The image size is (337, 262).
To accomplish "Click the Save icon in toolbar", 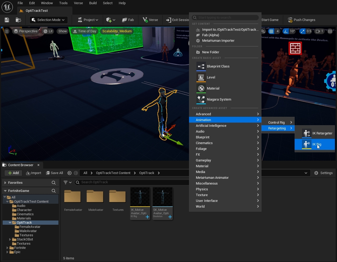I will (x=7, y=20).
